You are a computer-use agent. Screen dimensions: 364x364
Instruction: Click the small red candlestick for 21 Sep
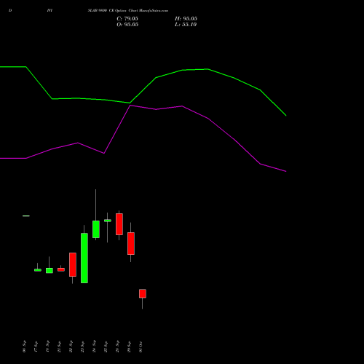click(x=61, y=269)
